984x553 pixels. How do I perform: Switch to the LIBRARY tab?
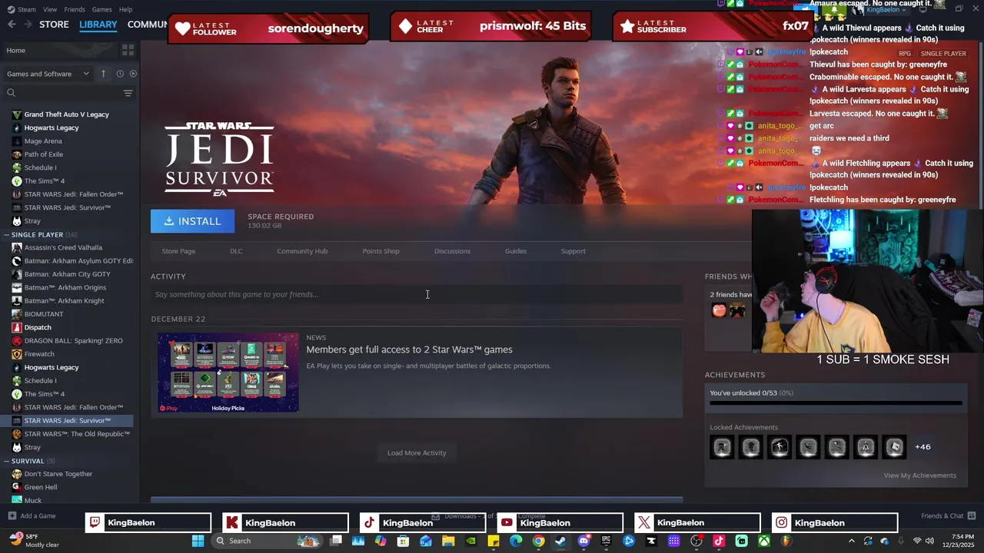pyautogui.click(x=98, y=25)
